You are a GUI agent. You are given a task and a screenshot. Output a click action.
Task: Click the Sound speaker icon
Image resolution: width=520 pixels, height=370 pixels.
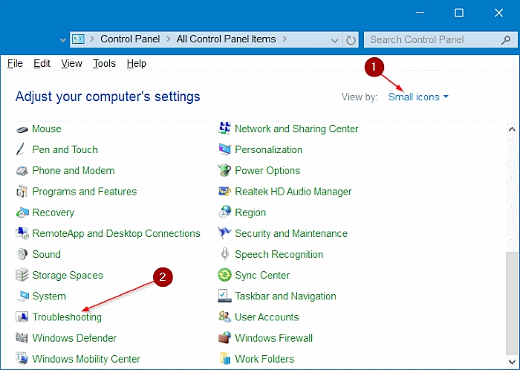[22, 254]
